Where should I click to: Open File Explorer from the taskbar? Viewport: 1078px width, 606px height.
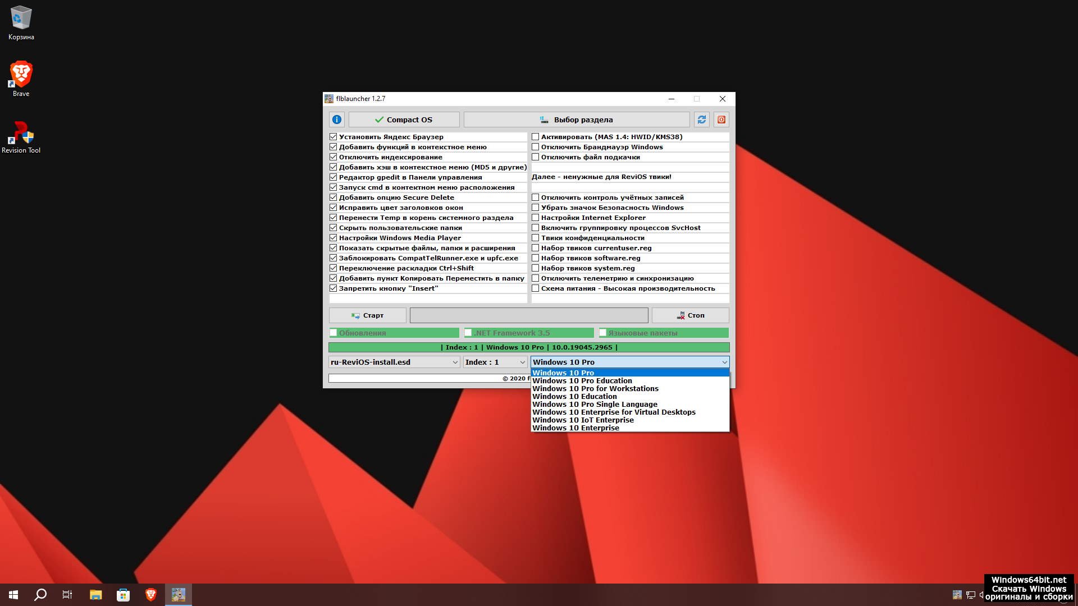pos(95,595)
